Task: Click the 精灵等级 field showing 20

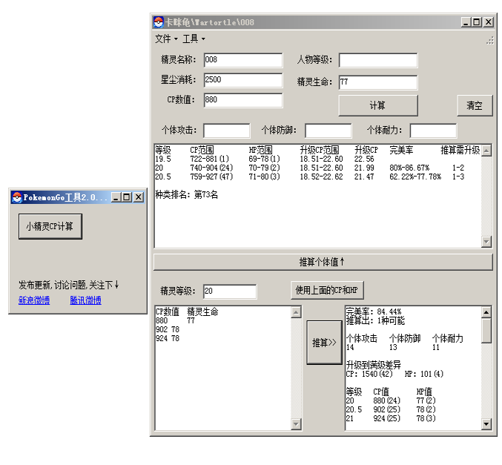Action: 230,291
